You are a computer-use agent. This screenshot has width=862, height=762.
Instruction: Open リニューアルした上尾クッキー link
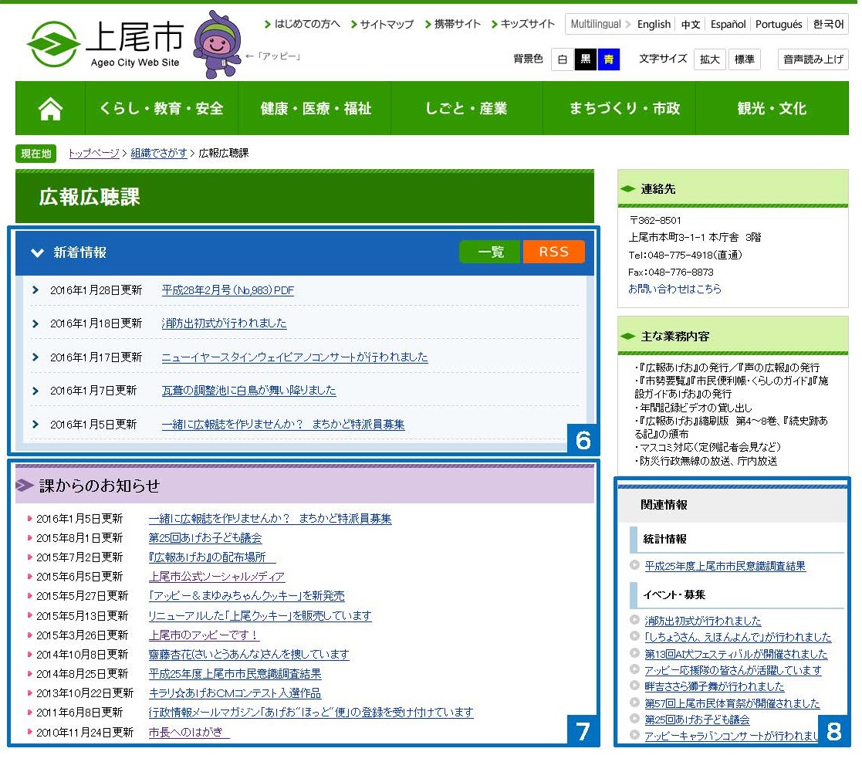[x=260, y=616]
